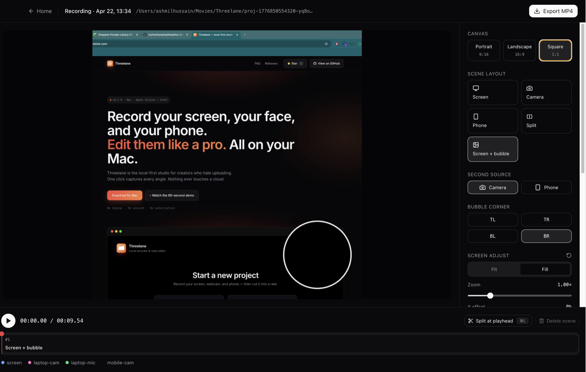Switch screen adjust to Fit
This screenshot has width=586, height=372.
[494, 269]
